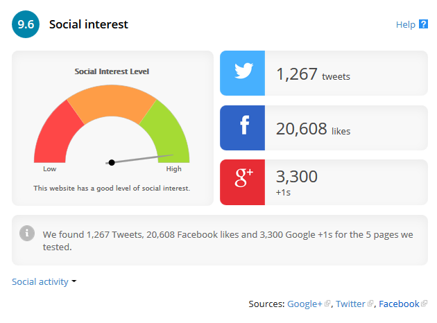Image resolution: width=437 pixels, height=323 pixels.
Task: Click the Twitter bird icon
Action: [x=242, y=73]
